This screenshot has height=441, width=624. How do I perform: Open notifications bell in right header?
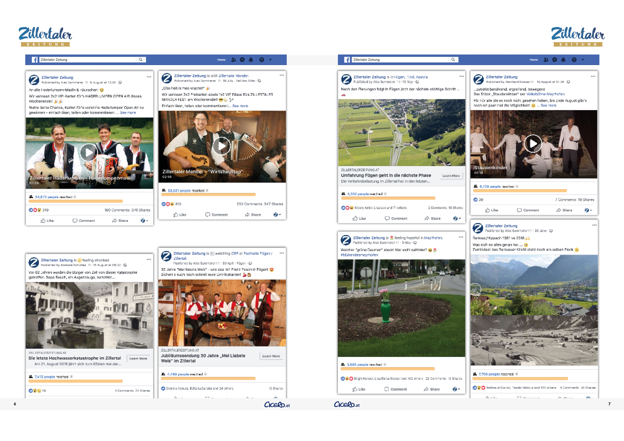coord(563,60)
